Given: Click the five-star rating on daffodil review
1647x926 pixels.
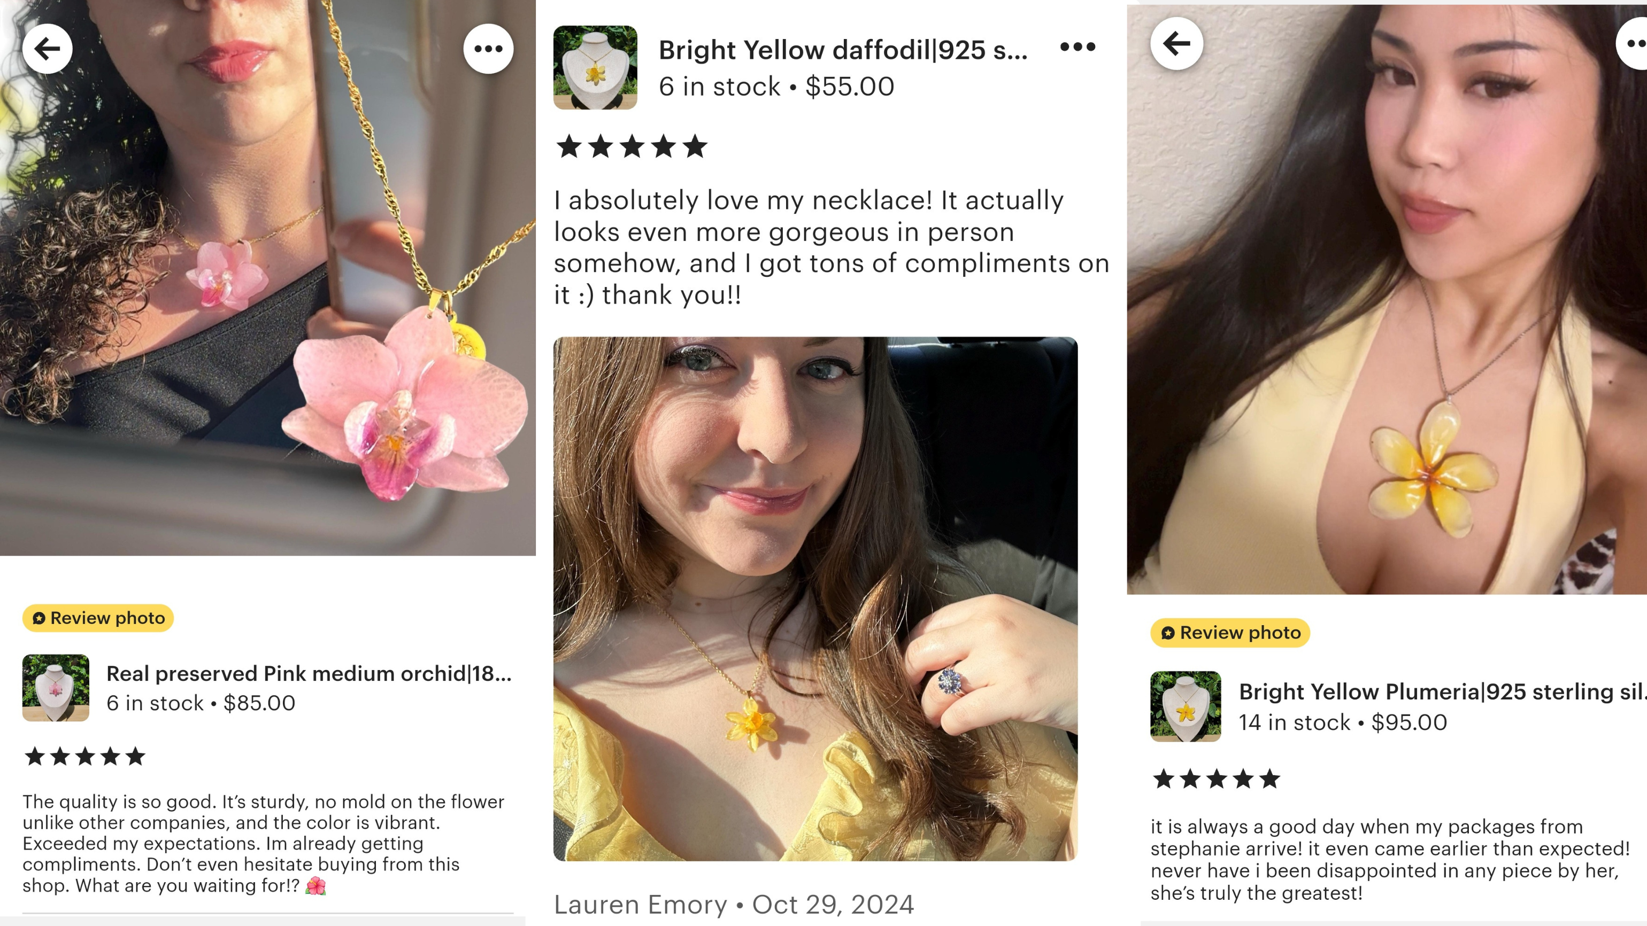Looking at the screenshot, I should pos(632,146).
